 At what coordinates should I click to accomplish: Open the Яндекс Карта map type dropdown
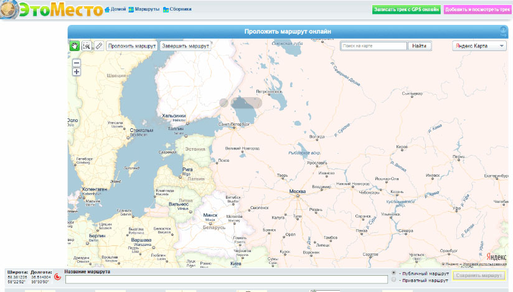[479, 46]
